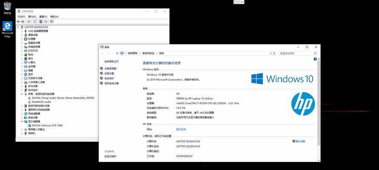Screen dimensions: 379x170
Task: Select the 存储控制器 storage controllers row
Action: tap(34, 47)
